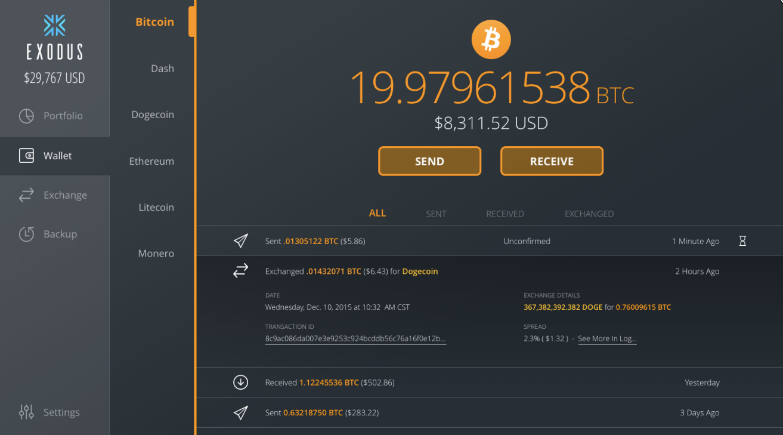Open Exchange via its arrows icon

click(26, 195)
